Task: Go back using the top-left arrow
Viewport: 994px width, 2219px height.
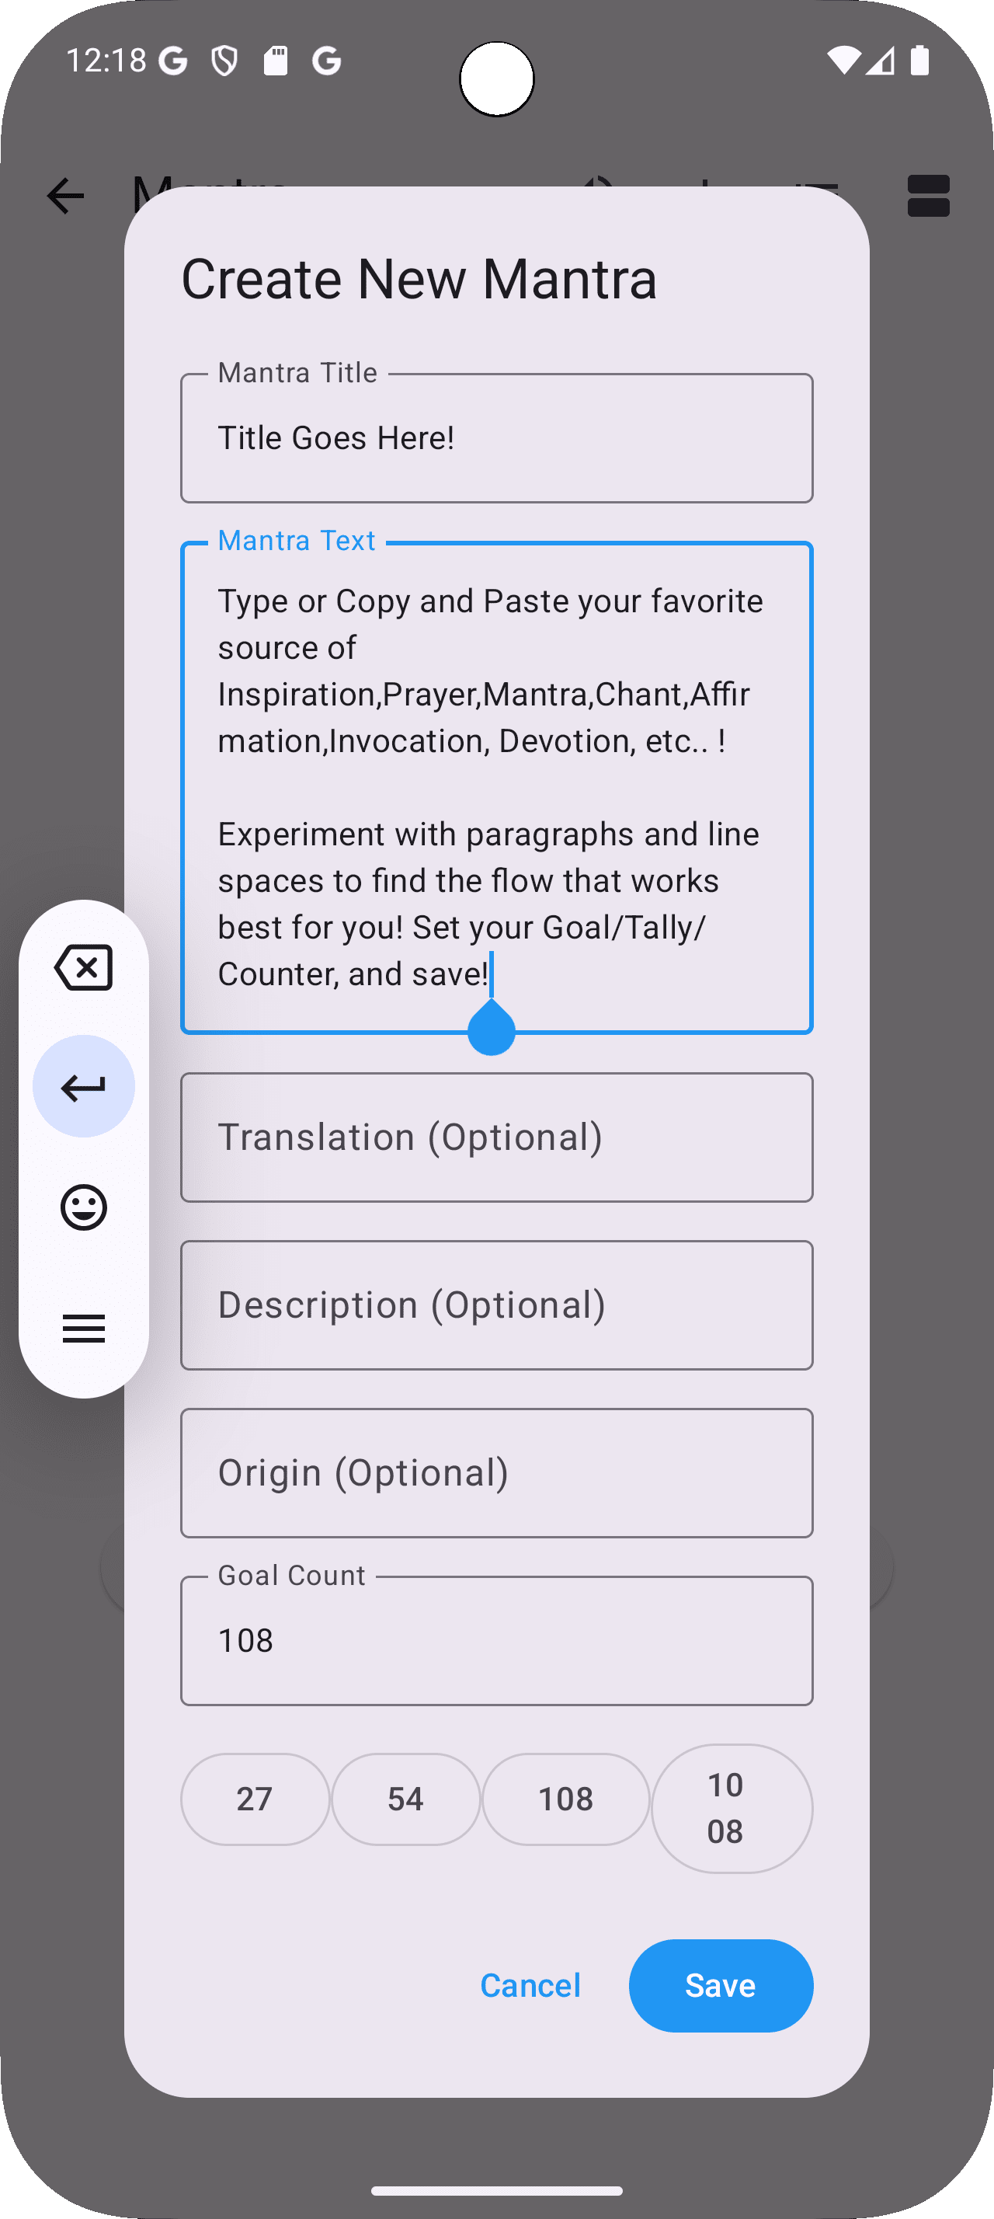Action: 65,197
